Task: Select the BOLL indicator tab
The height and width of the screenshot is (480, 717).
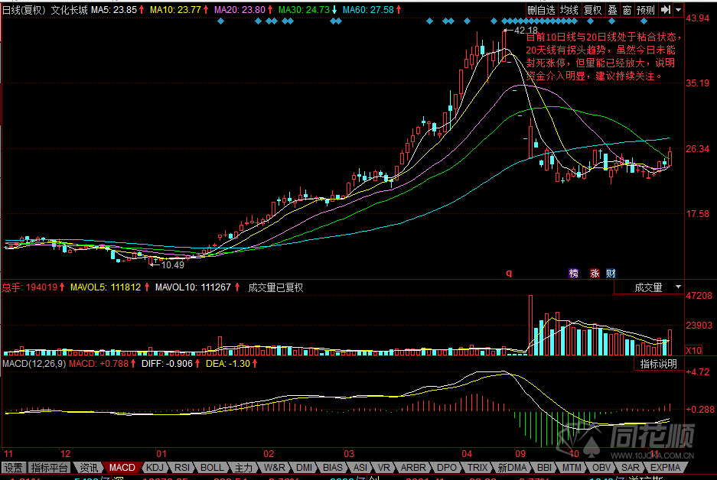Action: pos(212,467)
